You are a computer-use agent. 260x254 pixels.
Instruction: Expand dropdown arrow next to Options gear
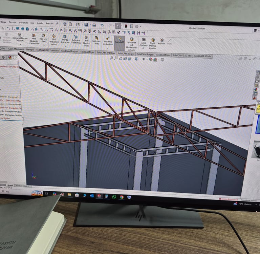click(x=140, y=26)
